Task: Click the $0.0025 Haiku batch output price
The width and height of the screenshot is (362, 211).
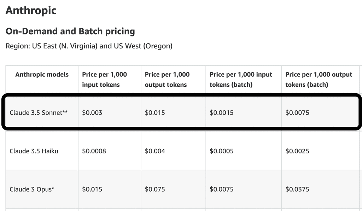Action: tap(297, 151)
